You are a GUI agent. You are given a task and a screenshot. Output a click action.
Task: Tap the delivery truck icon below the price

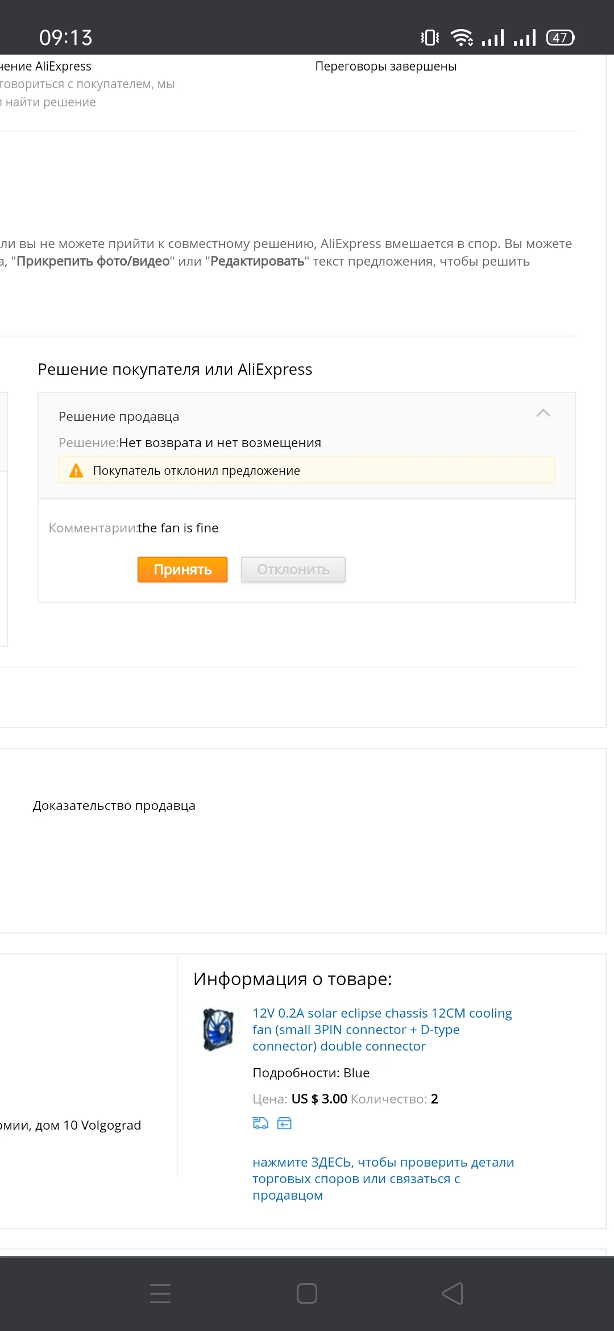point(260,1123)
